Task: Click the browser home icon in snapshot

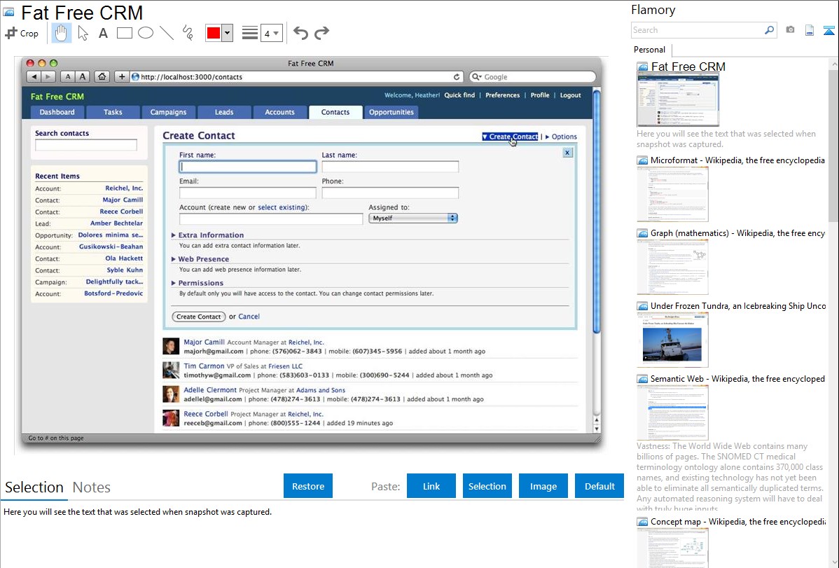Action: 102,76
